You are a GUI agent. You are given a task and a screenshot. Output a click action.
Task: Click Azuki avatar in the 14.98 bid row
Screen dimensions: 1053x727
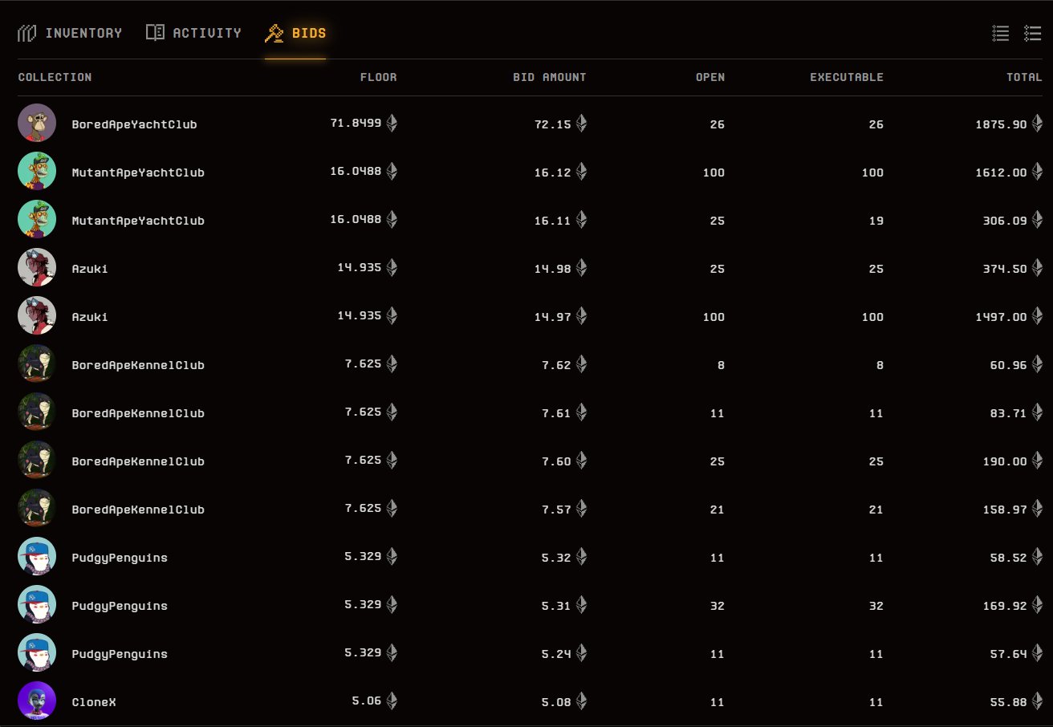pos(37,268)
